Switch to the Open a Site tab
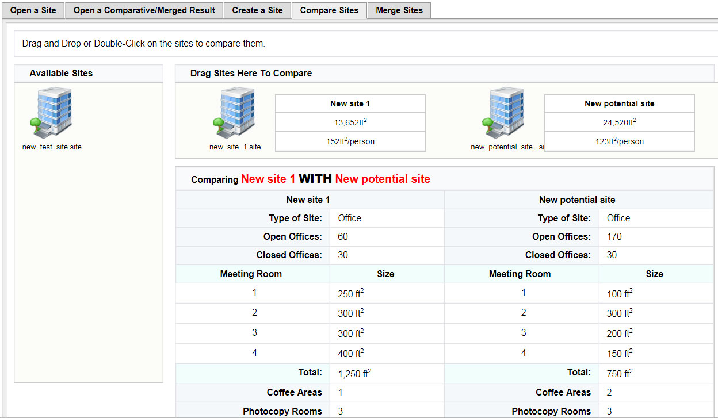This screenshot has width=718, height=418. click(x=33, y=10)
